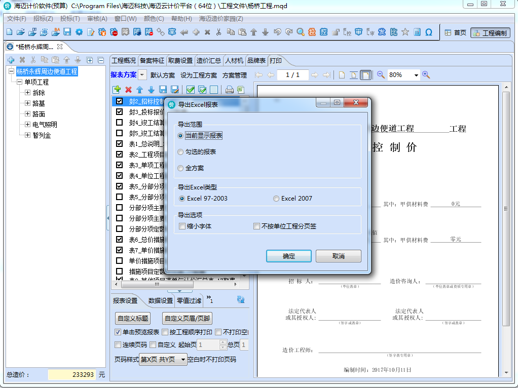Click the Undo arrow in main toolbar

tap(277, 32)
